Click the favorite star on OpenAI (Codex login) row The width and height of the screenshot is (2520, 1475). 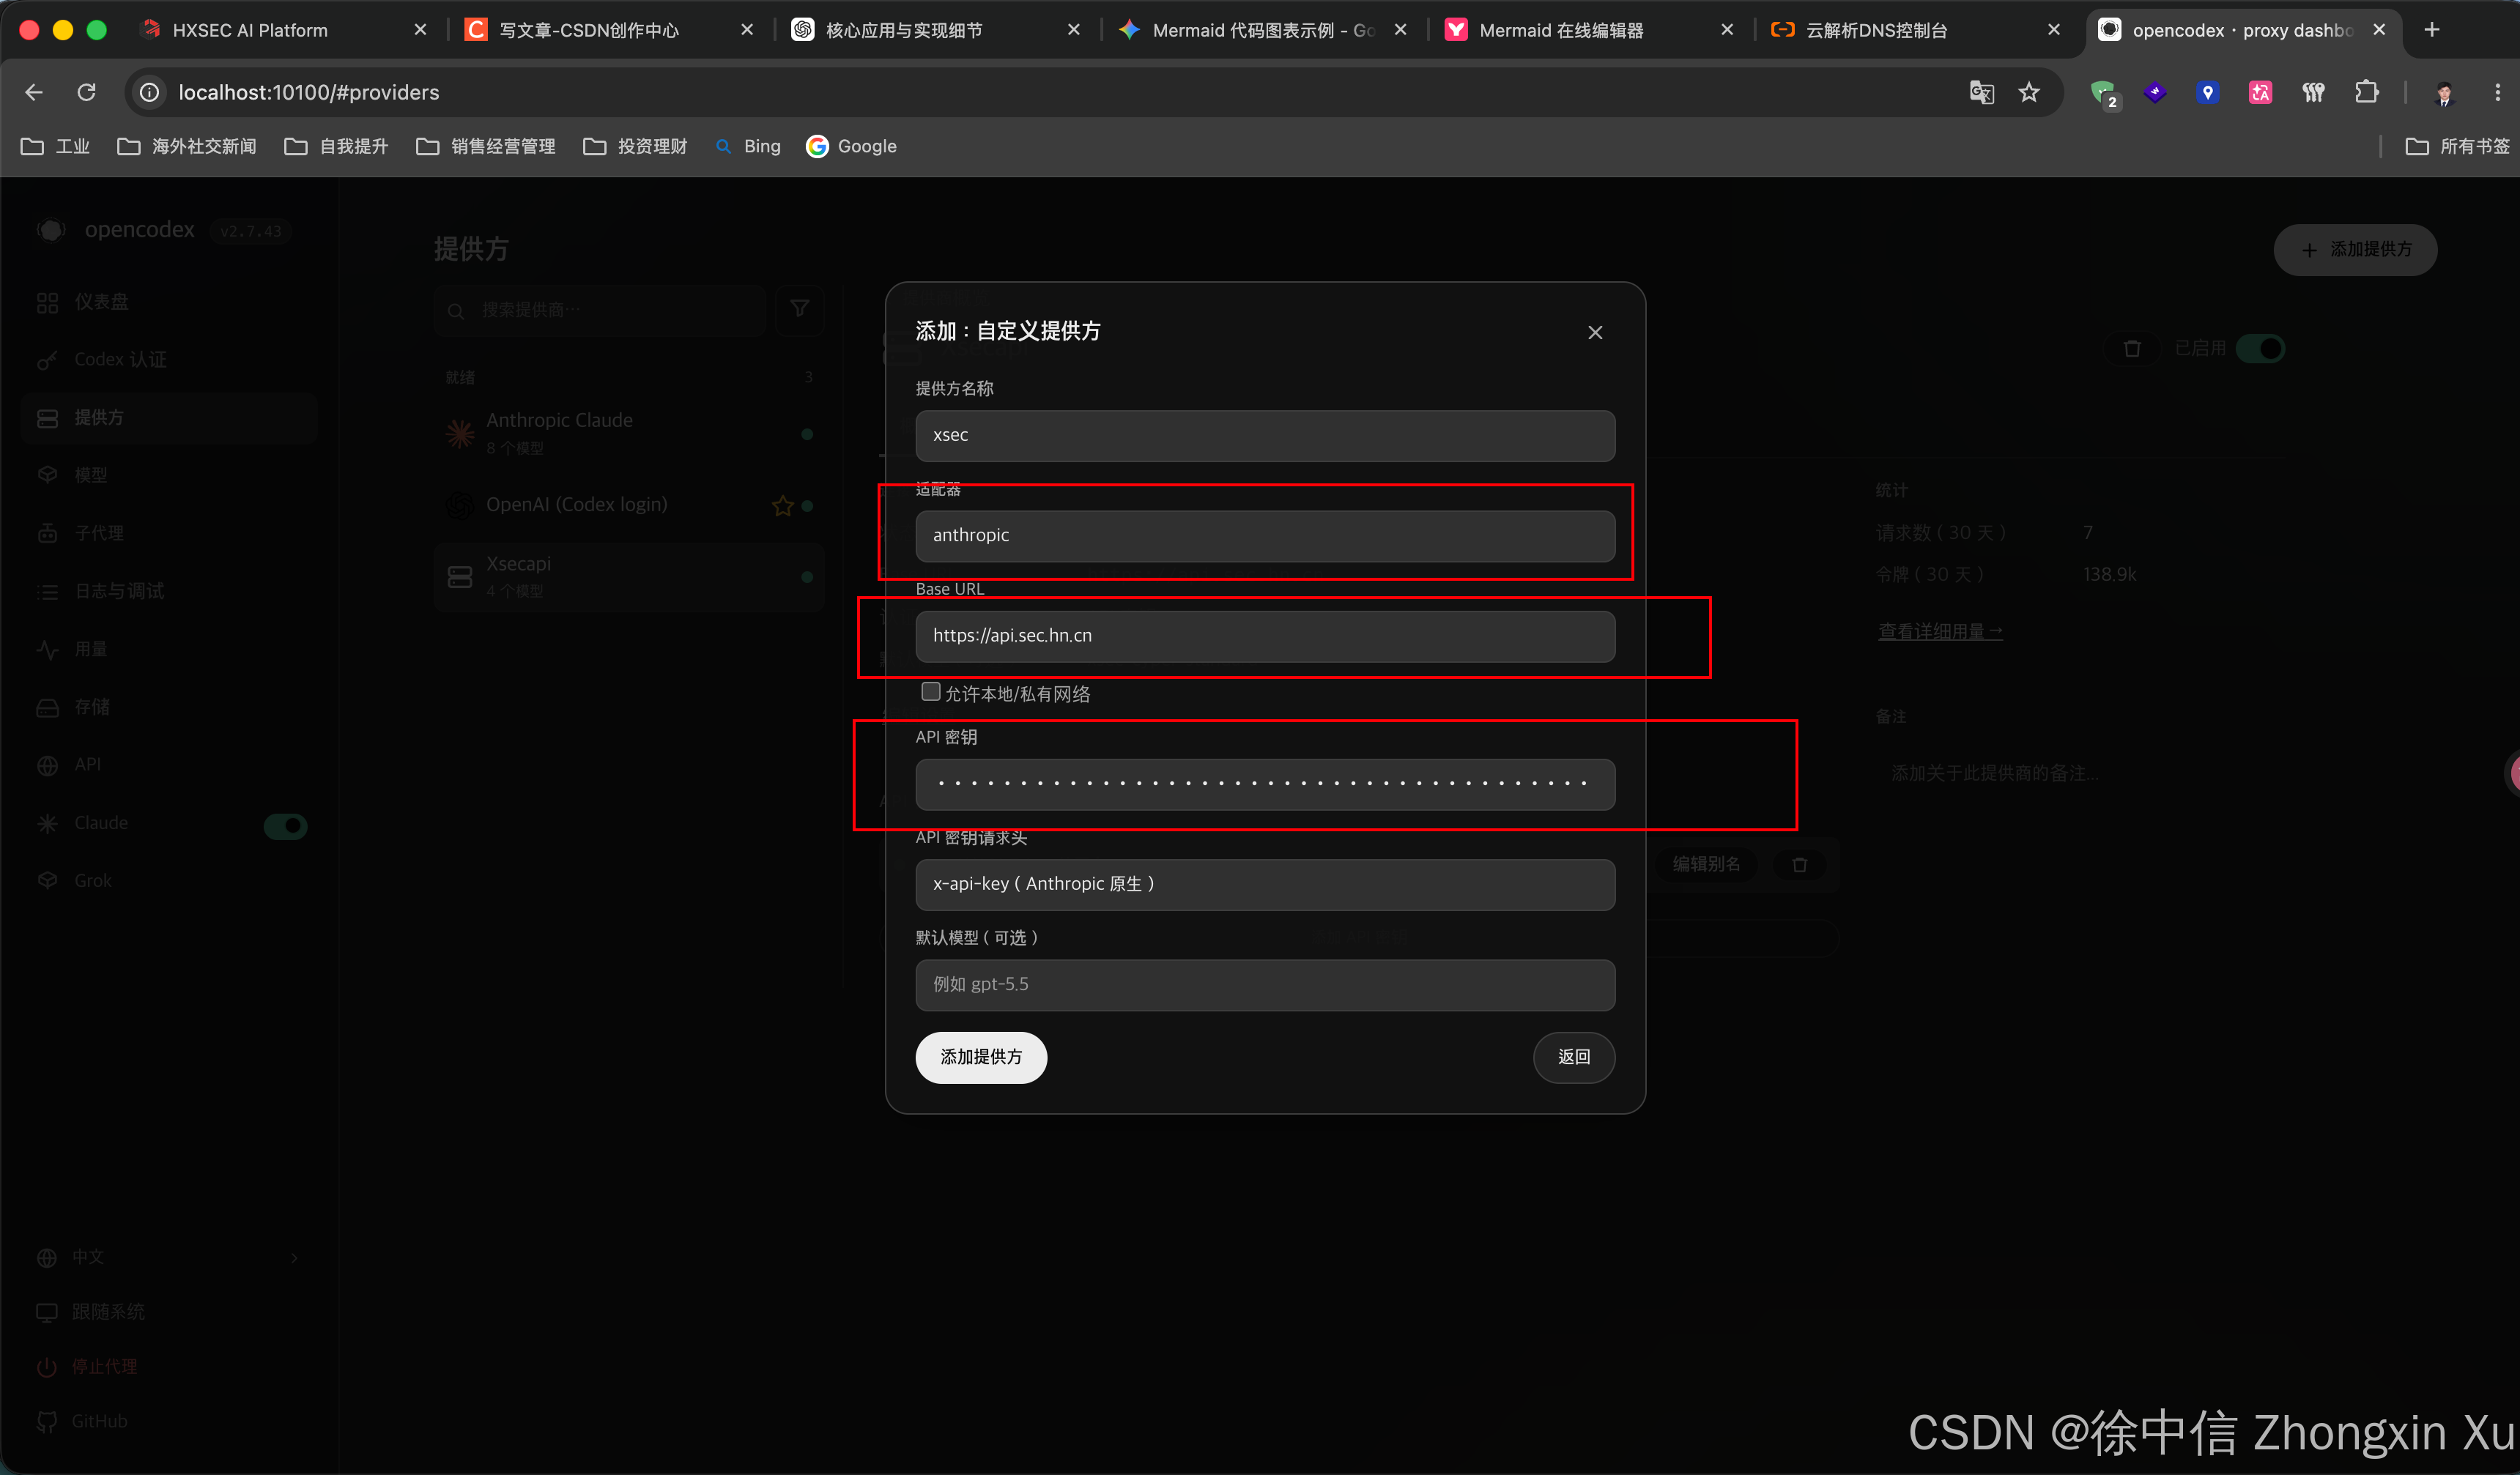[x=782, y=506]
